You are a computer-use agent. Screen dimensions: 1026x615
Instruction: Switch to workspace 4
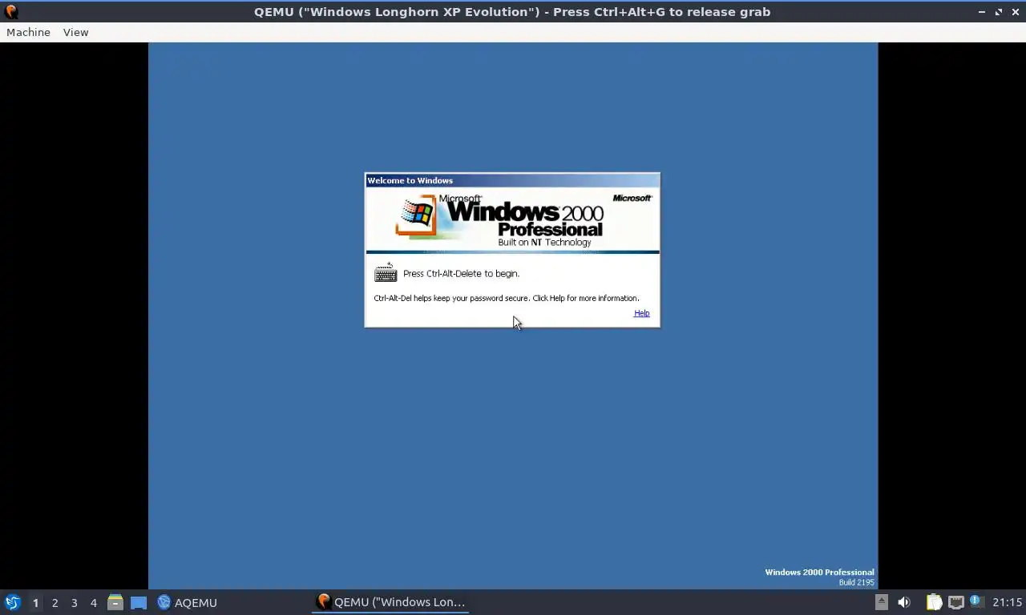[x=93, y=602]
